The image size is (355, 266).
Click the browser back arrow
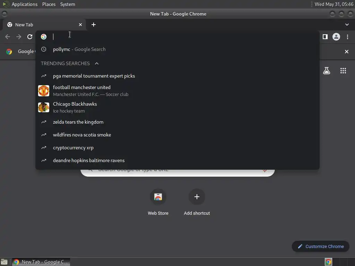8,37
